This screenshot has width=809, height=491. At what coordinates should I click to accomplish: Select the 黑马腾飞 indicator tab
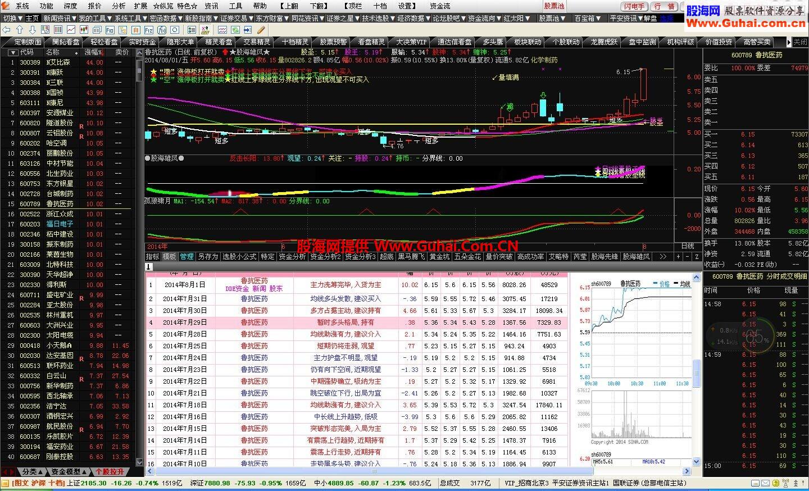[x=411, y=256]
